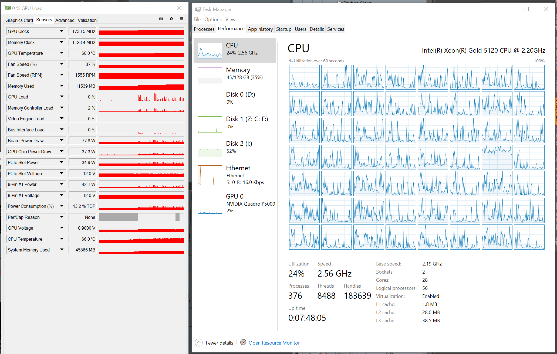Screen dimensions: 557x354
Task: Open the Board Power Draw dropdown
Action: [62, 141]
